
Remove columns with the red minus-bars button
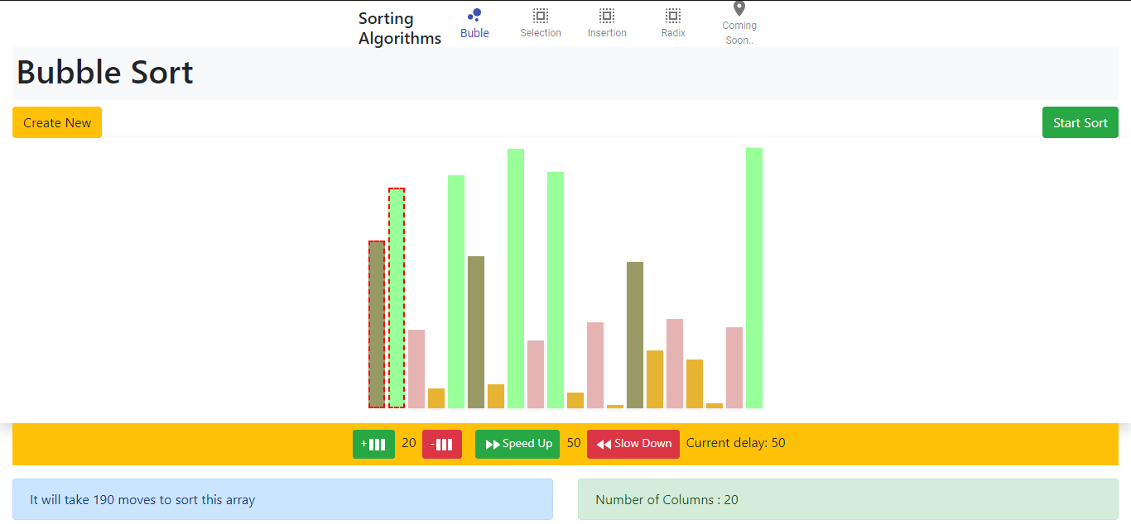point(441,444)
